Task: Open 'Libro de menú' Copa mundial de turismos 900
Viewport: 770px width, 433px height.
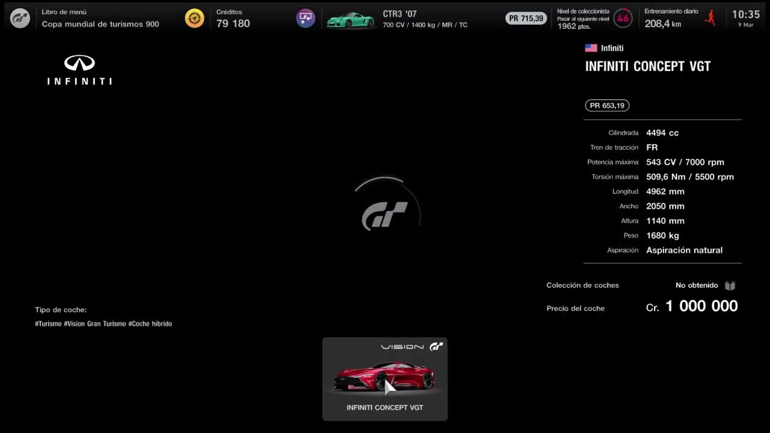Action: pyautogui.click(x=100, y=19)
